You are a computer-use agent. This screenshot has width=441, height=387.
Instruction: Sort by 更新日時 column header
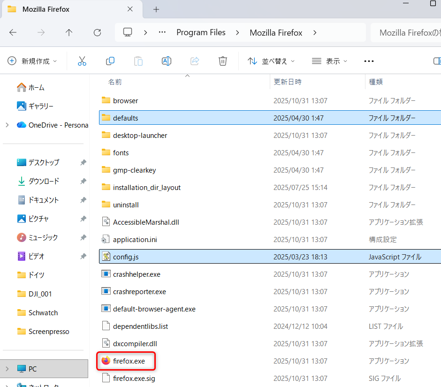(x=288, y=82)
